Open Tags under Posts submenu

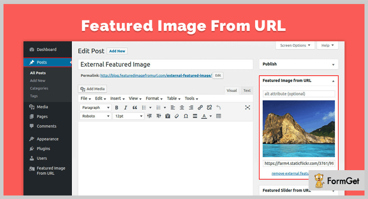(x=34, y=96)
